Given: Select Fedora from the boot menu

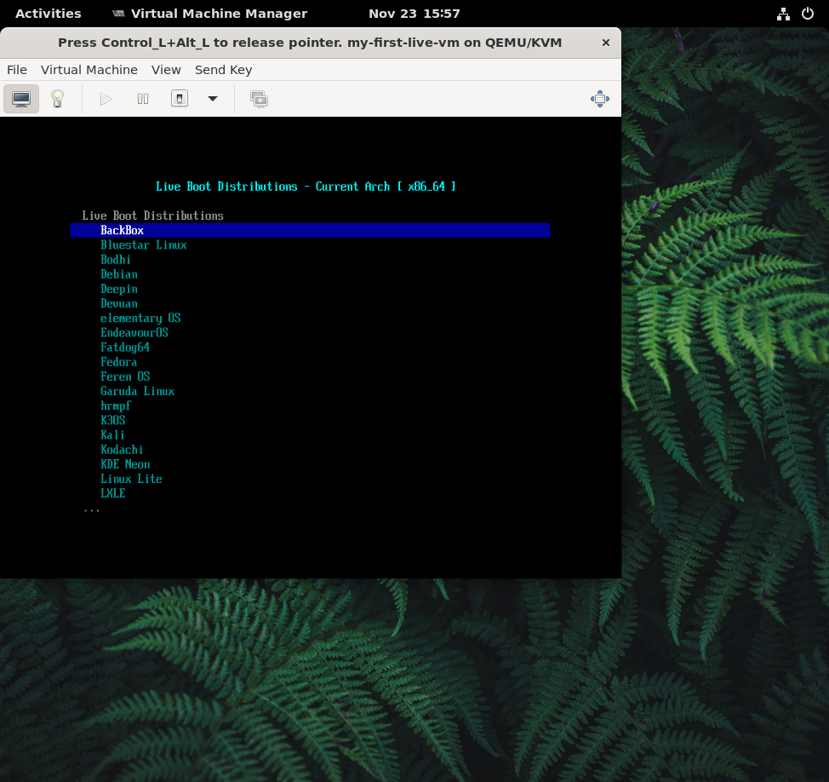Looking at the screenshot, I should 118,362.
